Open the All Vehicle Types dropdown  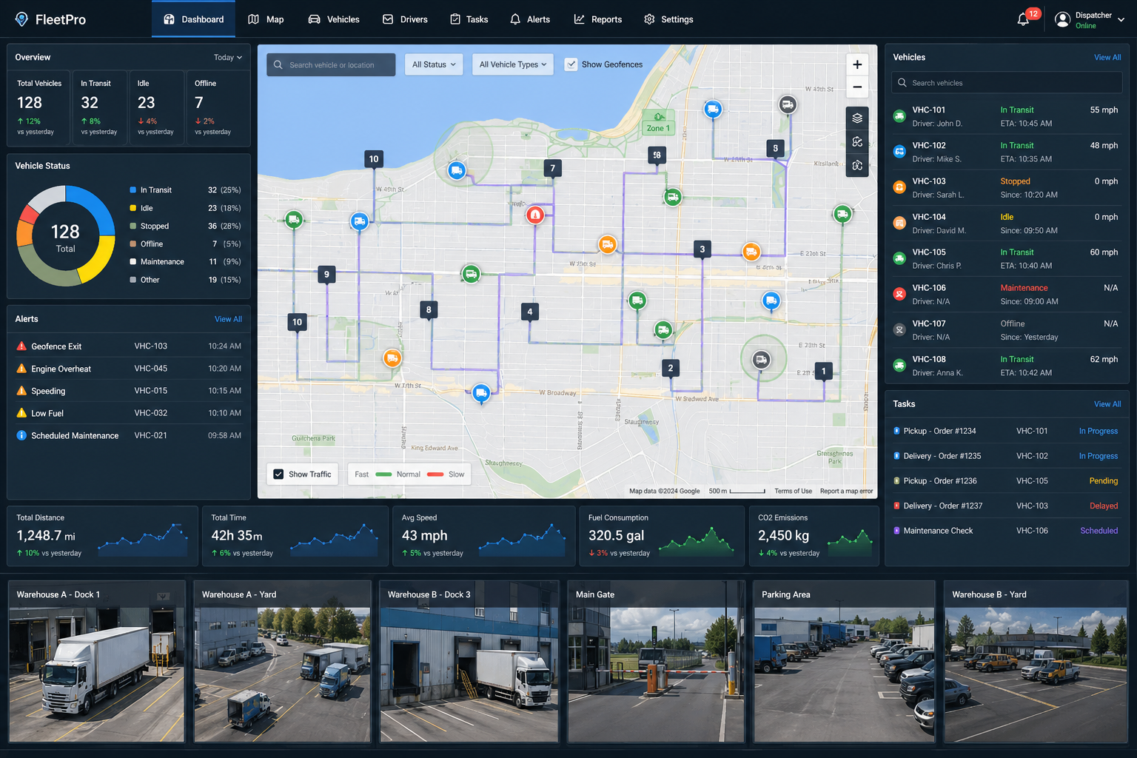tap(512, 64)
